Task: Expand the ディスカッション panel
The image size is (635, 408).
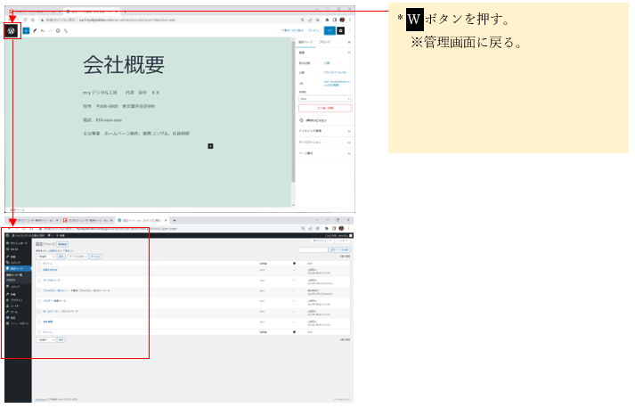Action: (x=324, y=142)
